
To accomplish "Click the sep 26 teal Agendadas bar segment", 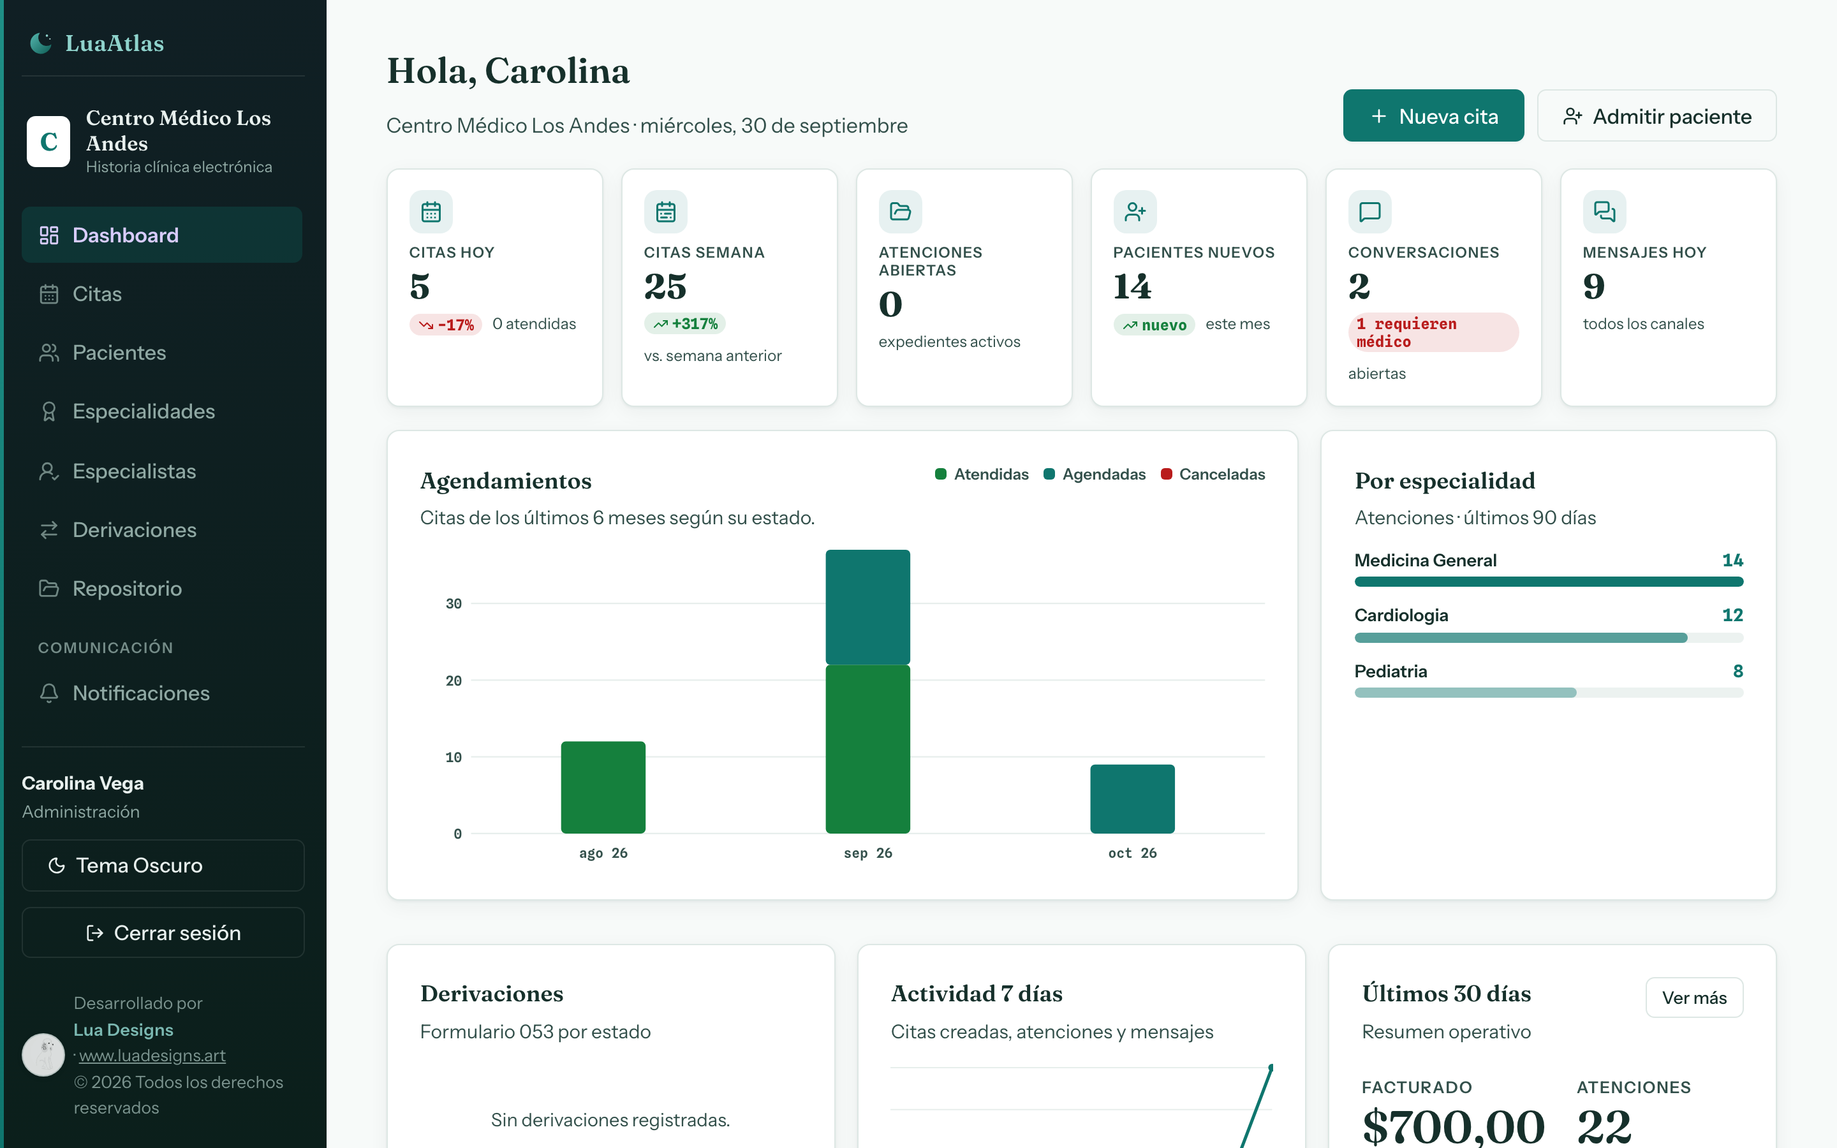I will pos(867,607).
